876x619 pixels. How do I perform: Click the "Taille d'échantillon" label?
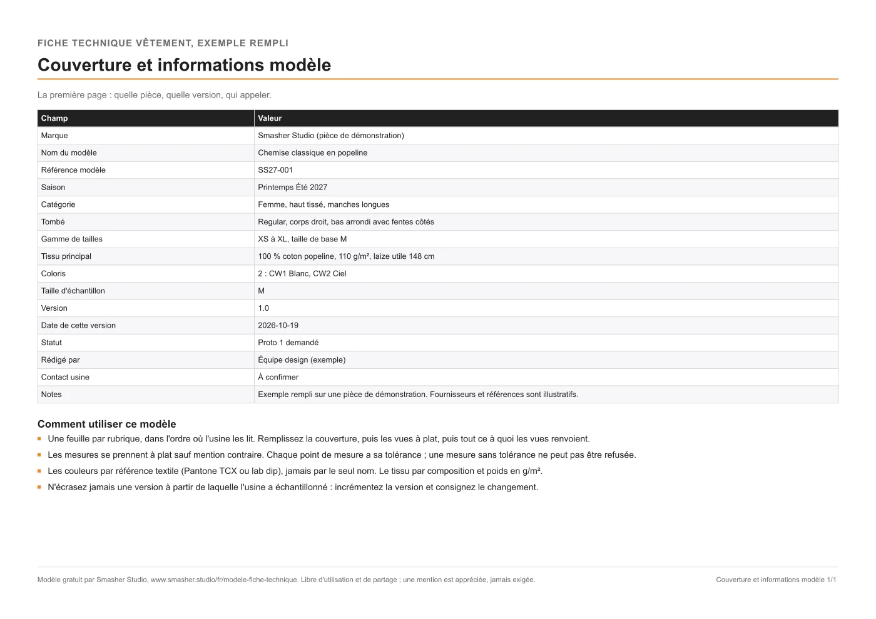[73, 291]
